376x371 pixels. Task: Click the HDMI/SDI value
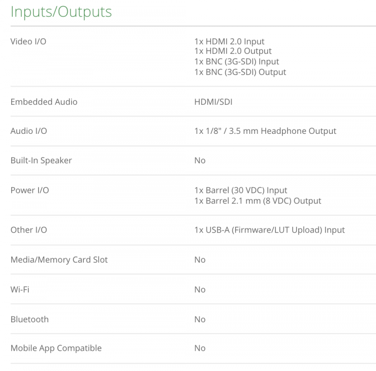[213, 102]
